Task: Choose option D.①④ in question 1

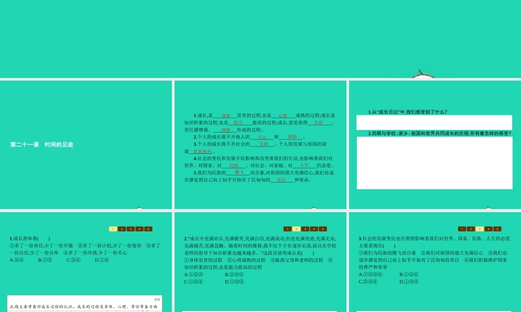Action: tap(102, 260)
